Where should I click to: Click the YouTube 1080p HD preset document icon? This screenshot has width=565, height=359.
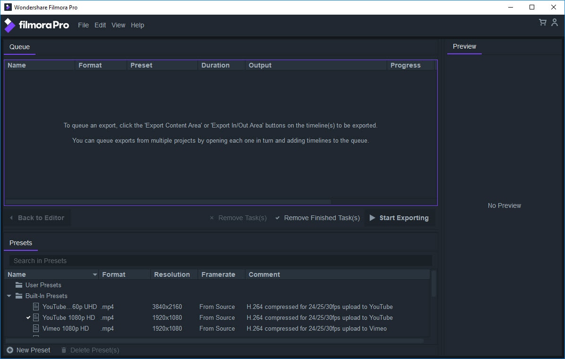35,317
